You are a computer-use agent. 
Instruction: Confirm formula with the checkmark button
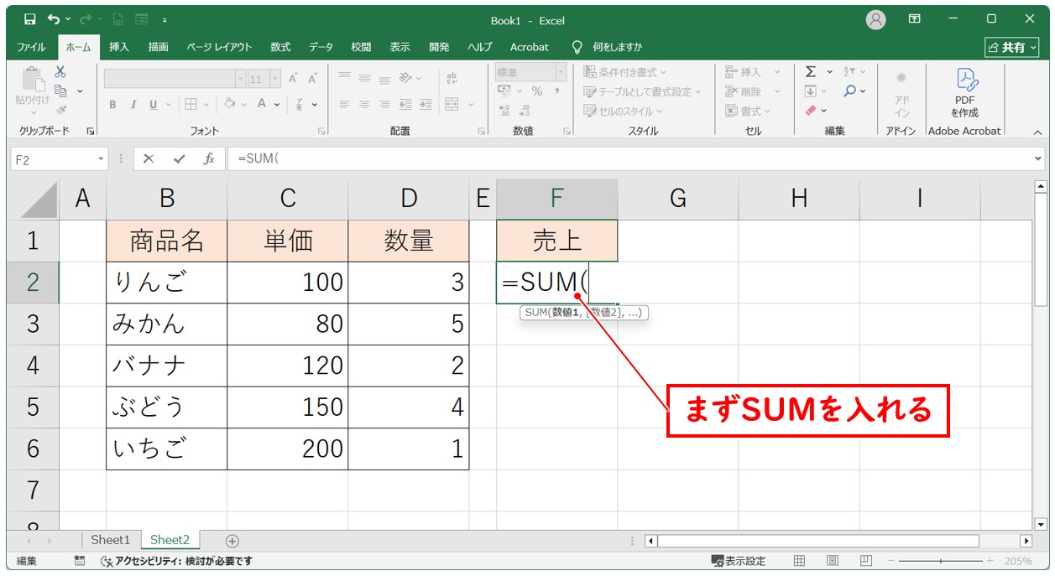coord(179,158)
